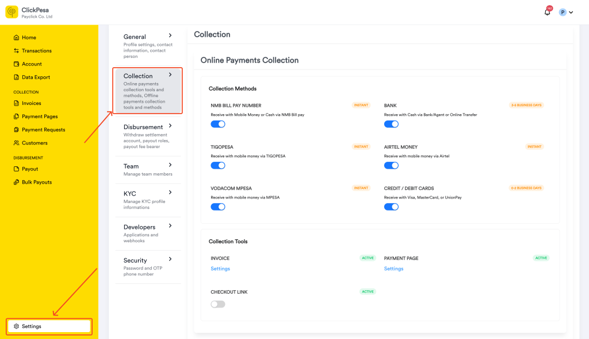
Task: Click the Paycliq Co. Ltd company name
Action: pos(37,17)
